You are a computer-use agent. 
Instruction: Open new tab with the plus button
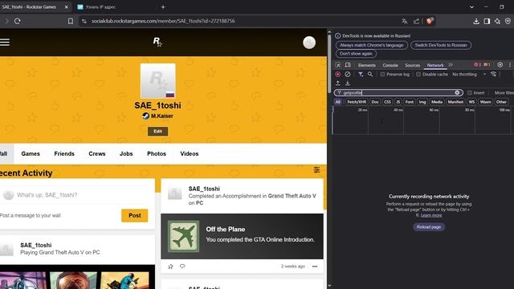[163, 7]
